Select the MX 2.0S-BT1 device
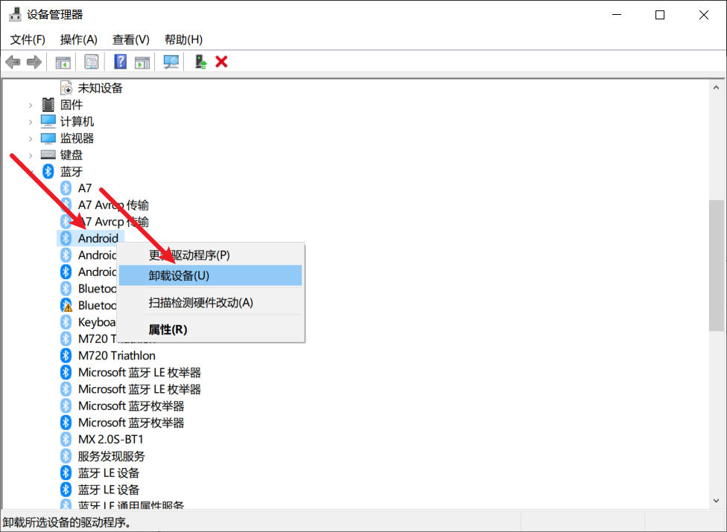Viewport: 727px width, 532px height. click(x=110, y=439)
